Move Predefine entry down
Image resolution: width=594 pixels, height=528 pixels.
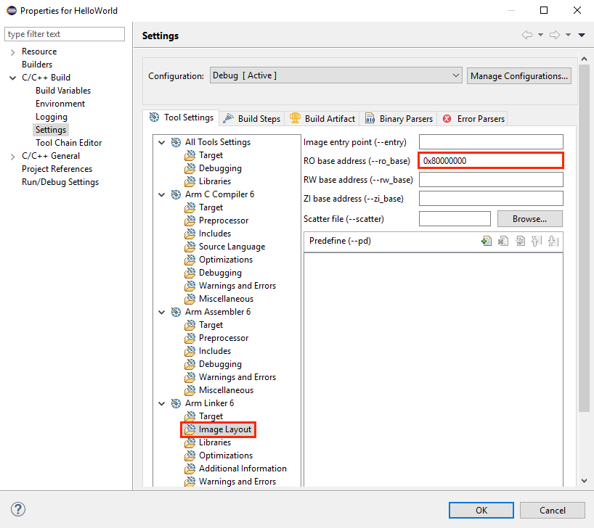(x=553, y=241)
